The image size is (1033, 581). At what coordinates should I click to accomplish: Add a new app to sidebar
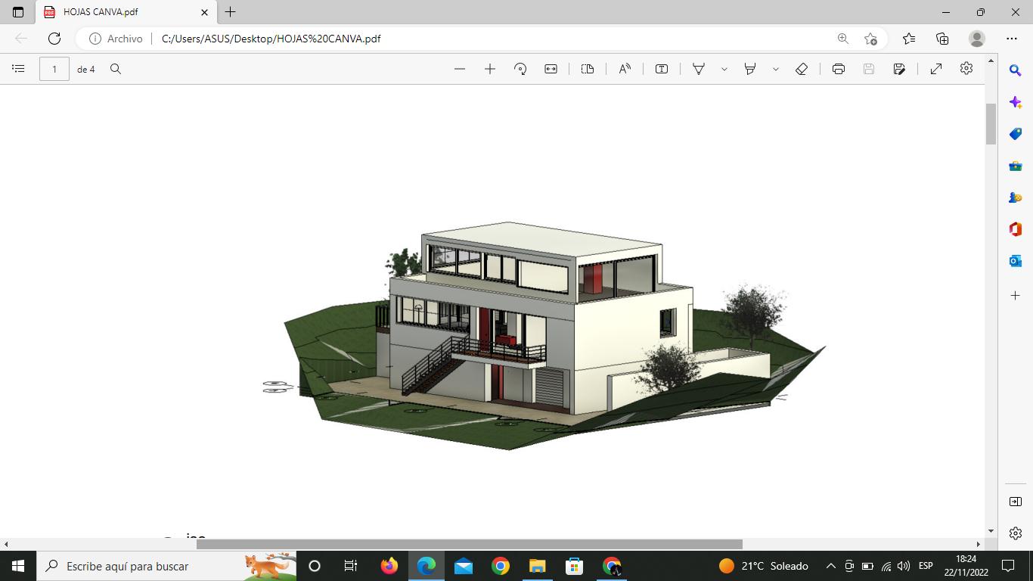click(1016, 294)
